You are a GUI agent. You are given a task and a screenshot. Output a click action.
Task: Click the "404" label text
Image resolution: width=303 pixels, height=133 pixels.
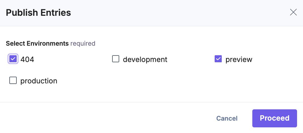[27, 59]
